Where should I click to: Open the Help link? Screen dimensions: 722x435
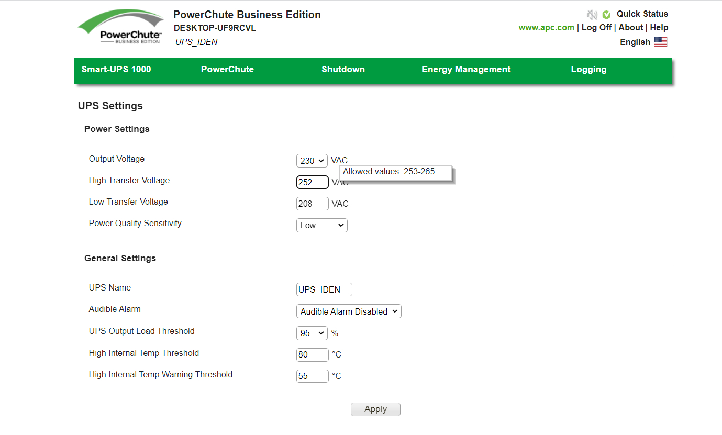point(659,28)
